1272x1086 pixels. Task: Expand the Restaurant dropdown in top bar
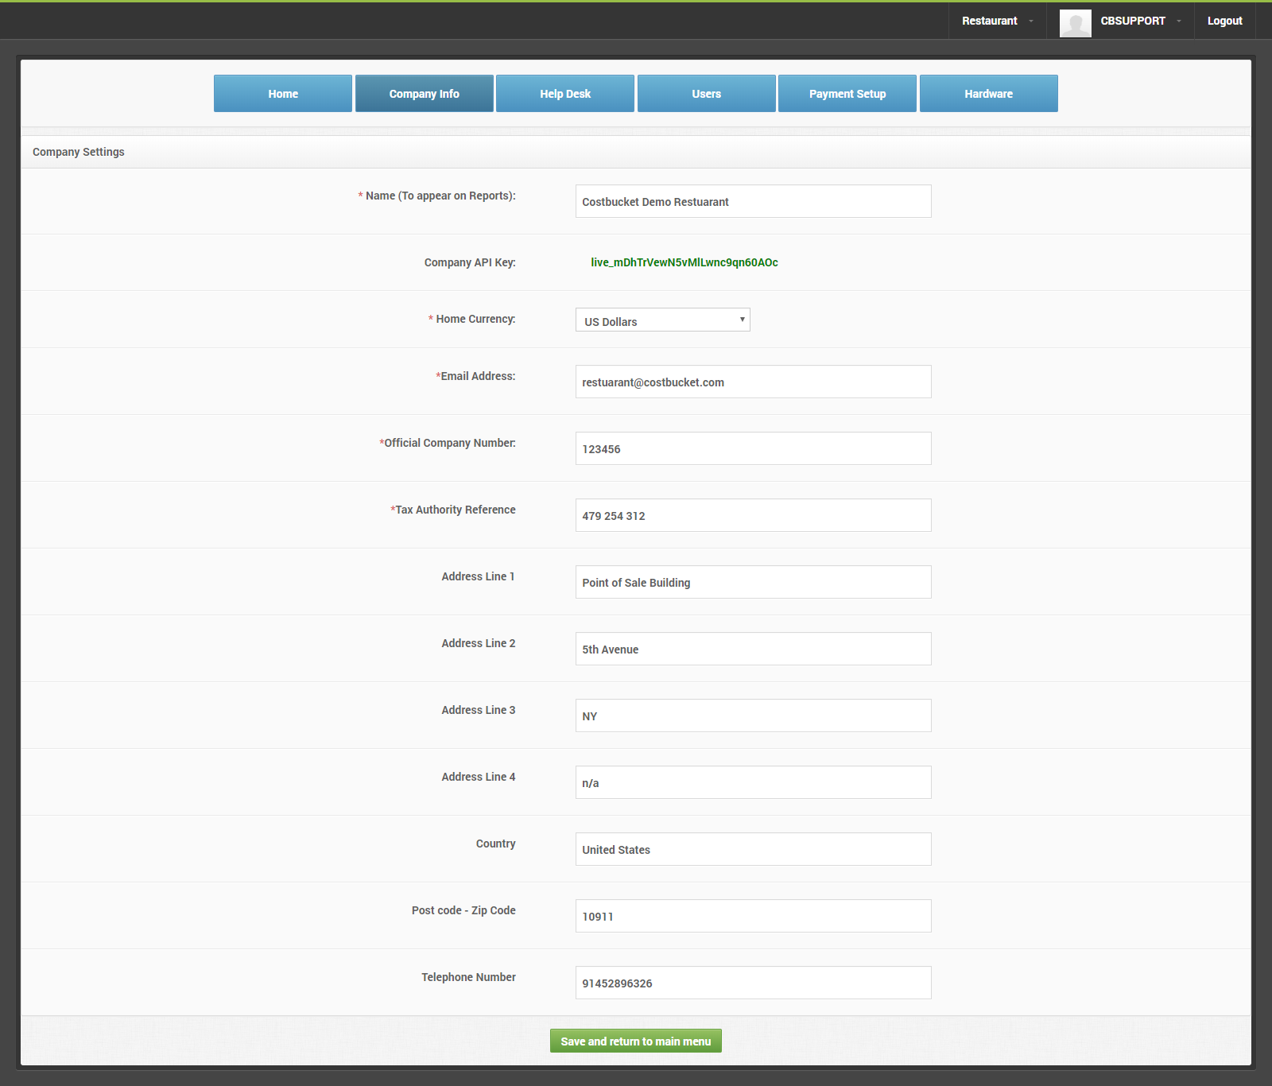click(x=997, y=21)
